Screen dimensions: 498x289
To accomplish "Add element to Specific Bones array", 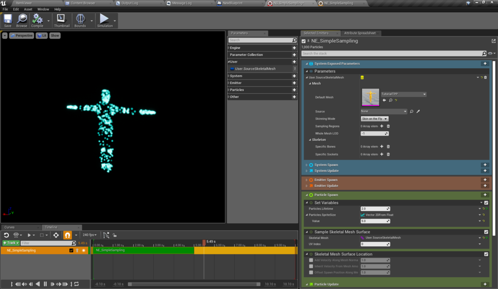I will point(382,147).
